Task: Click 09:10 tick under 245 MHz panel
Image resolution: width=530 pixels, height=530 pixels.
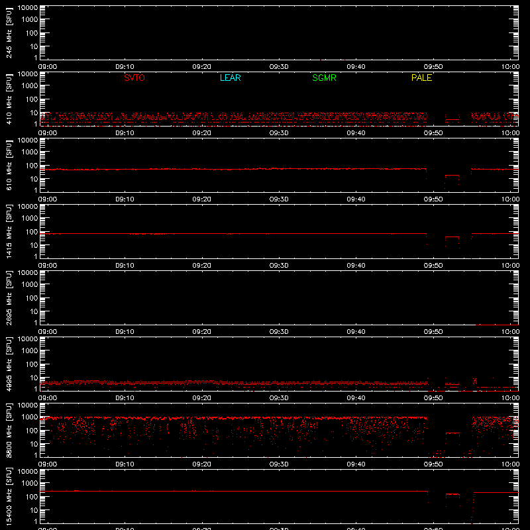Action: pyautogui.click(x=125, y=67)
